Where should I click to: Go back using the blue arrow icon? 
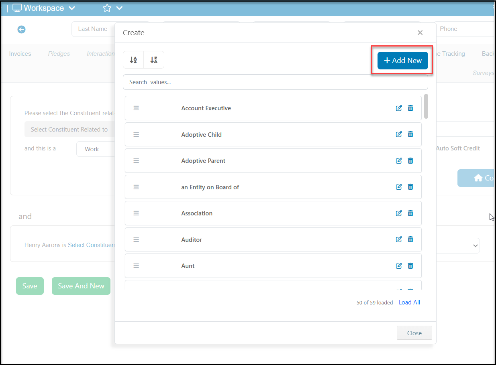21,29
